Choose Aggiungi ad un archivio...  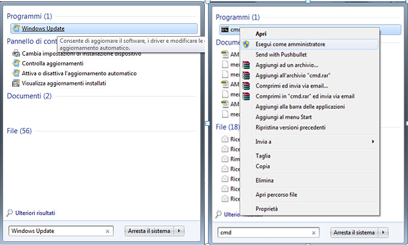[287, 65]
